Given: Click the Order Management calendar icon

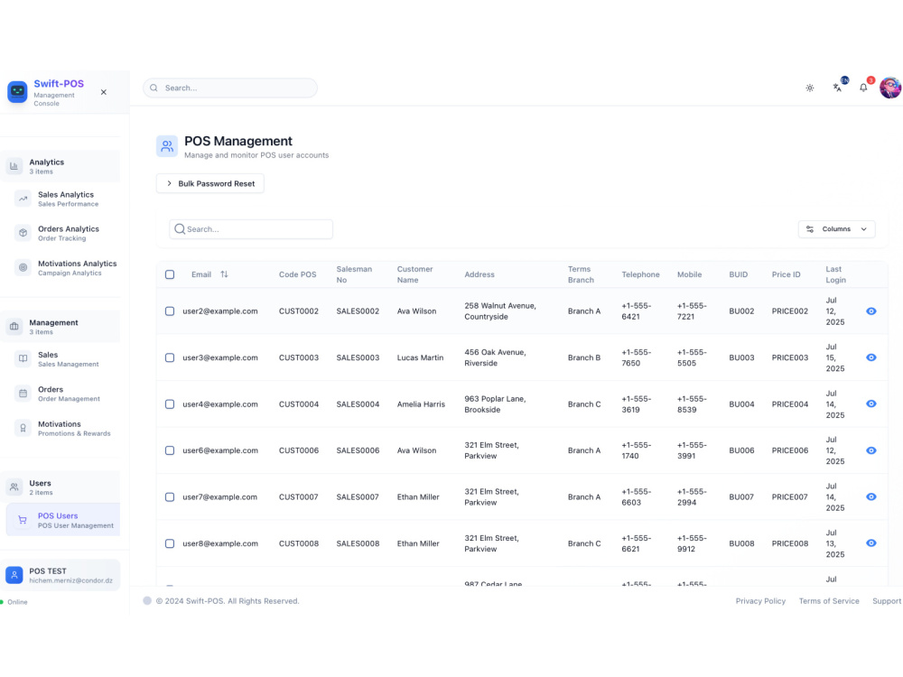Looking at the screenshot, I should [23, 394].
